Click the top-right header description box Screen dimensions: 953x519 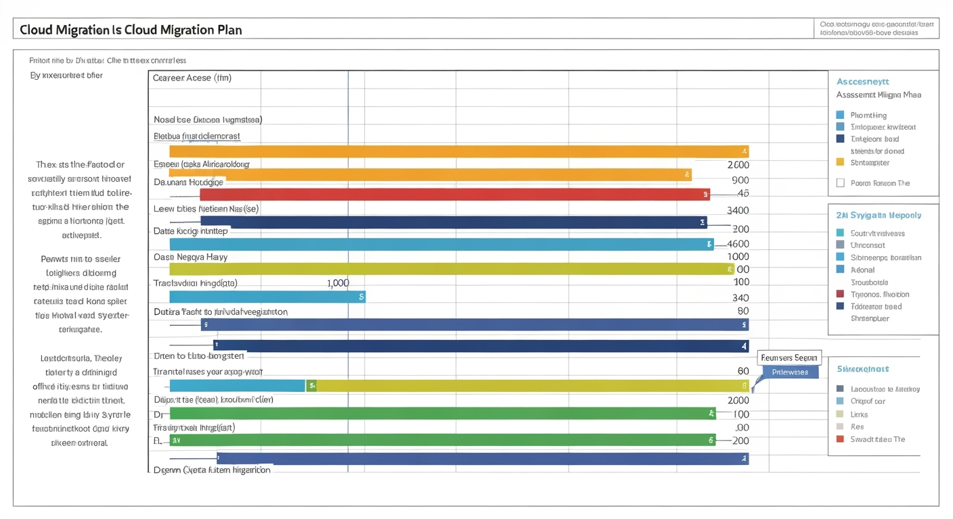pos(875,28)
